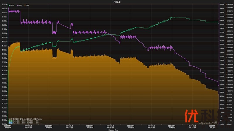
Task: Click the 统计 header in stats table
Action: [10, 119]
